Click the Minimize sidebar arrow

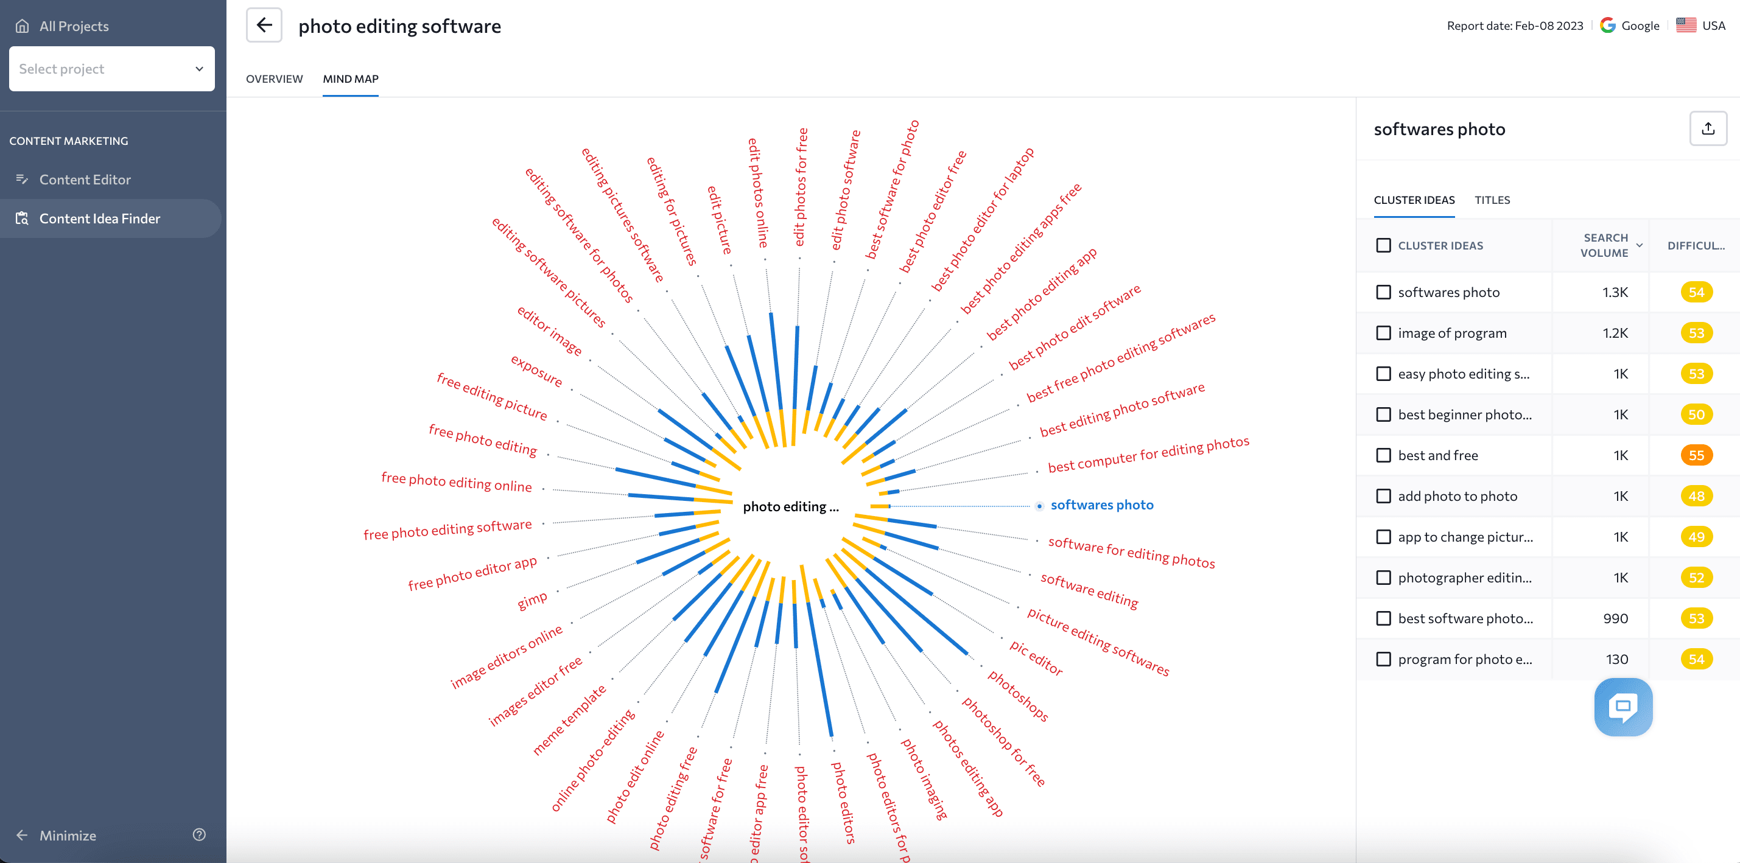click(23, 836)
